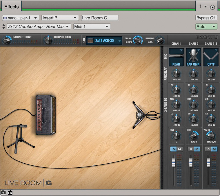220x196 pixels.
Task: Click the Decay knob
Action: (138, 40)
